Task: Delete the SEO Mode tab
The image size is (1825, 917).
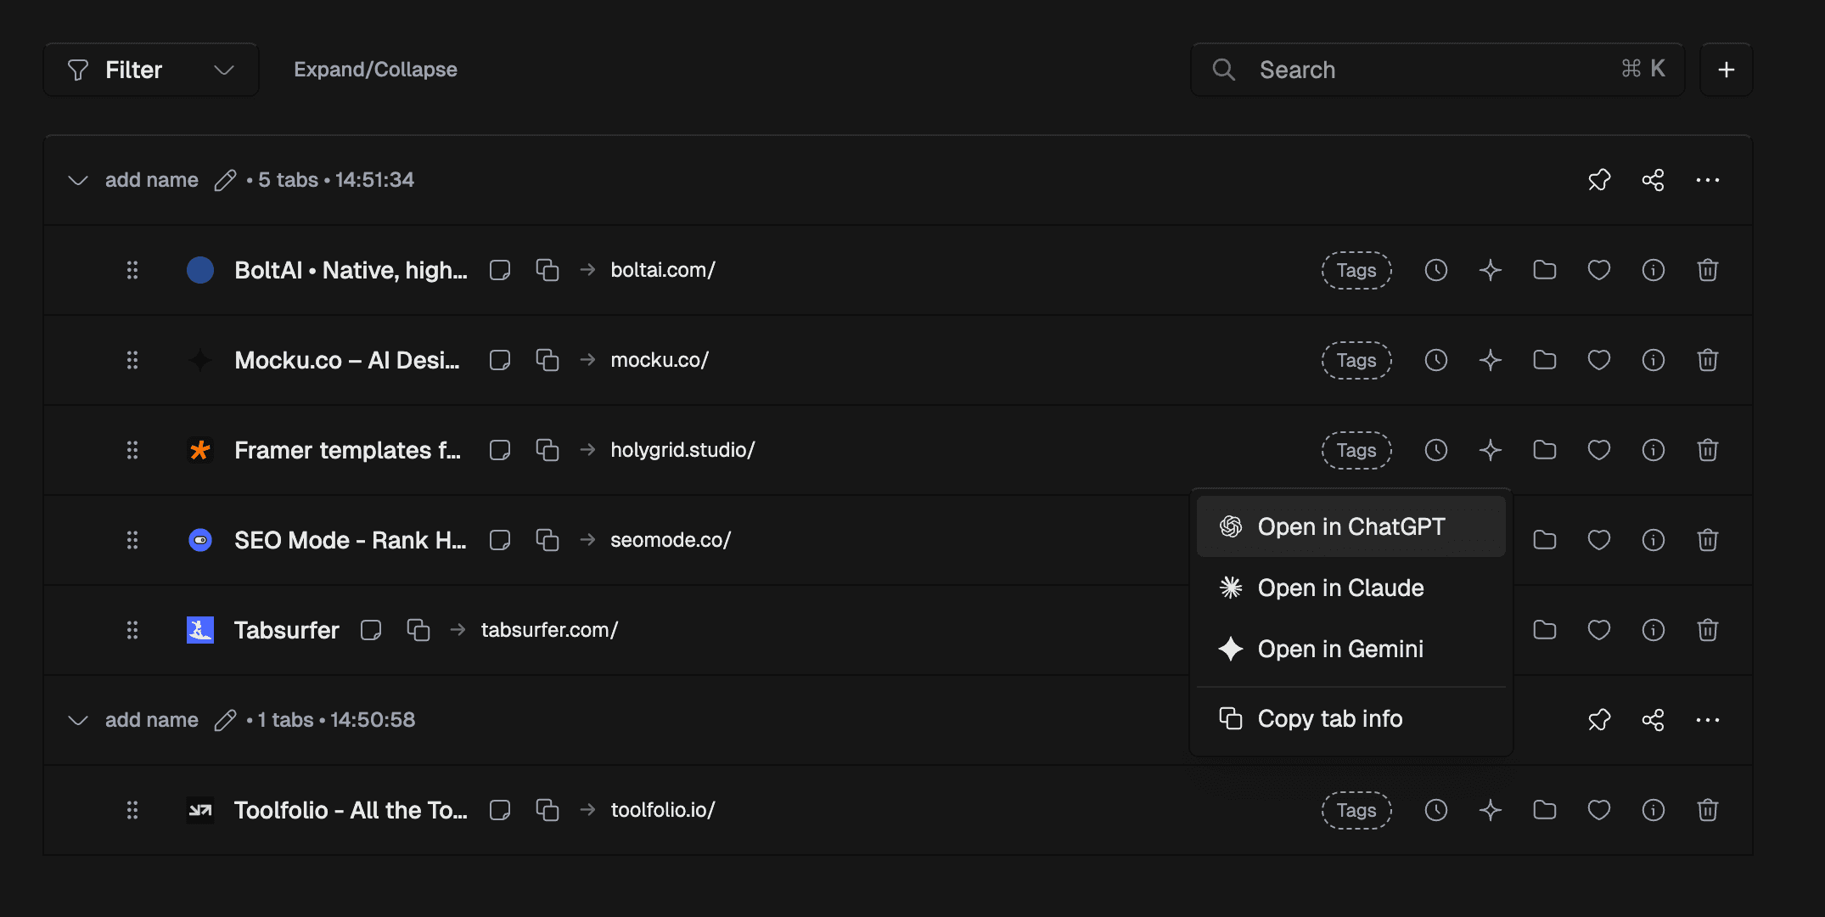Action: click(x=1708, y=540)
